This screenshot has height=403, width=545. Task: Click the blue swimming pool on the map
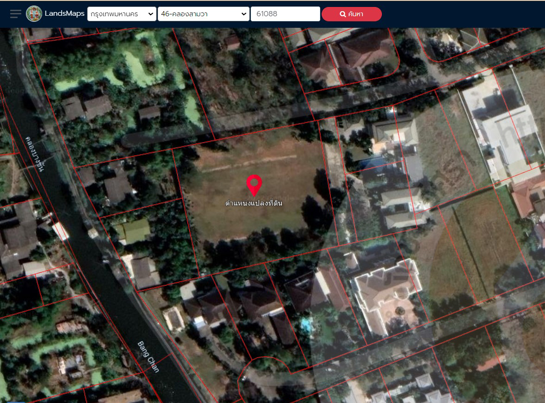(305, 325)
